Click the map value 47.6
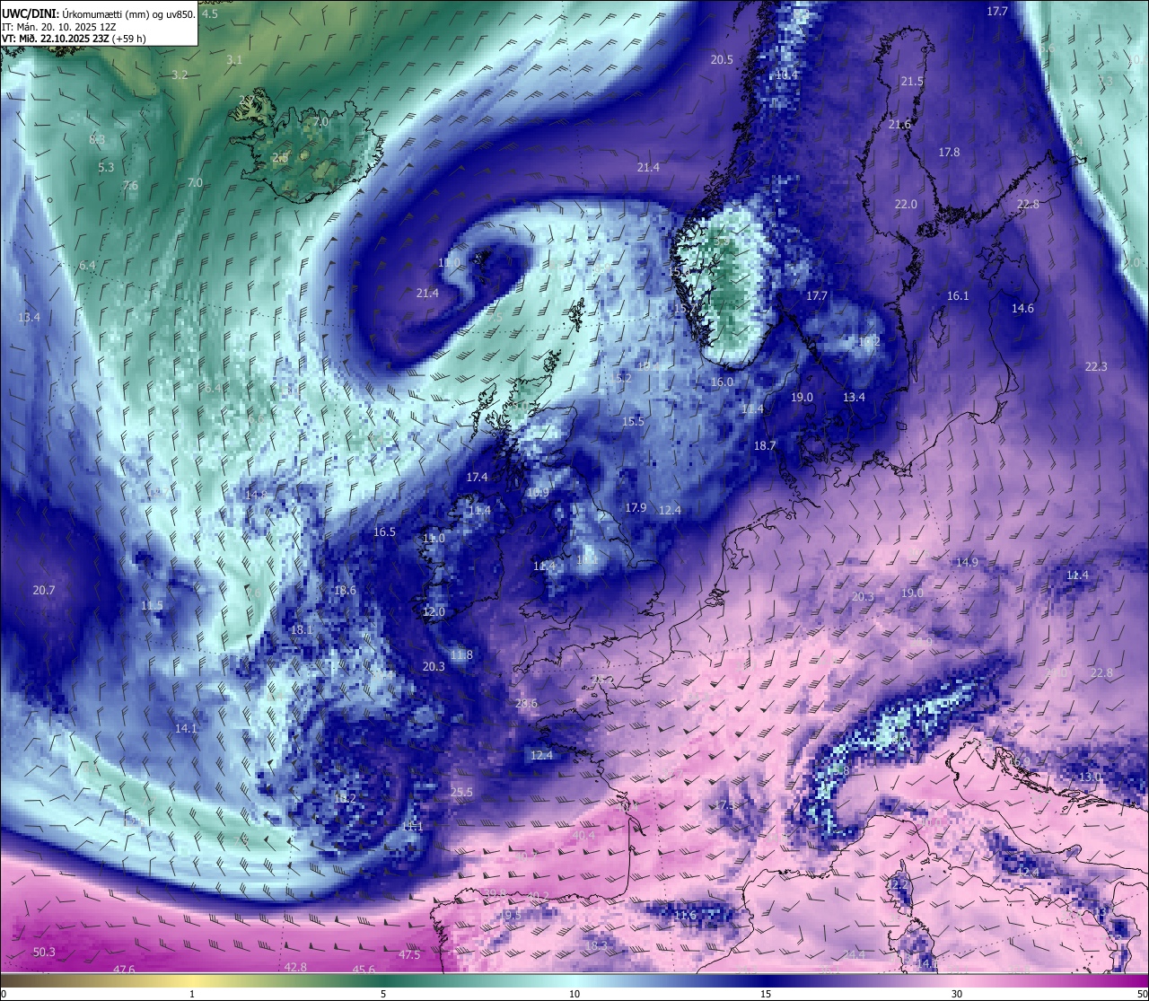Screen dimensions: 1149x1001 point(124,969)
